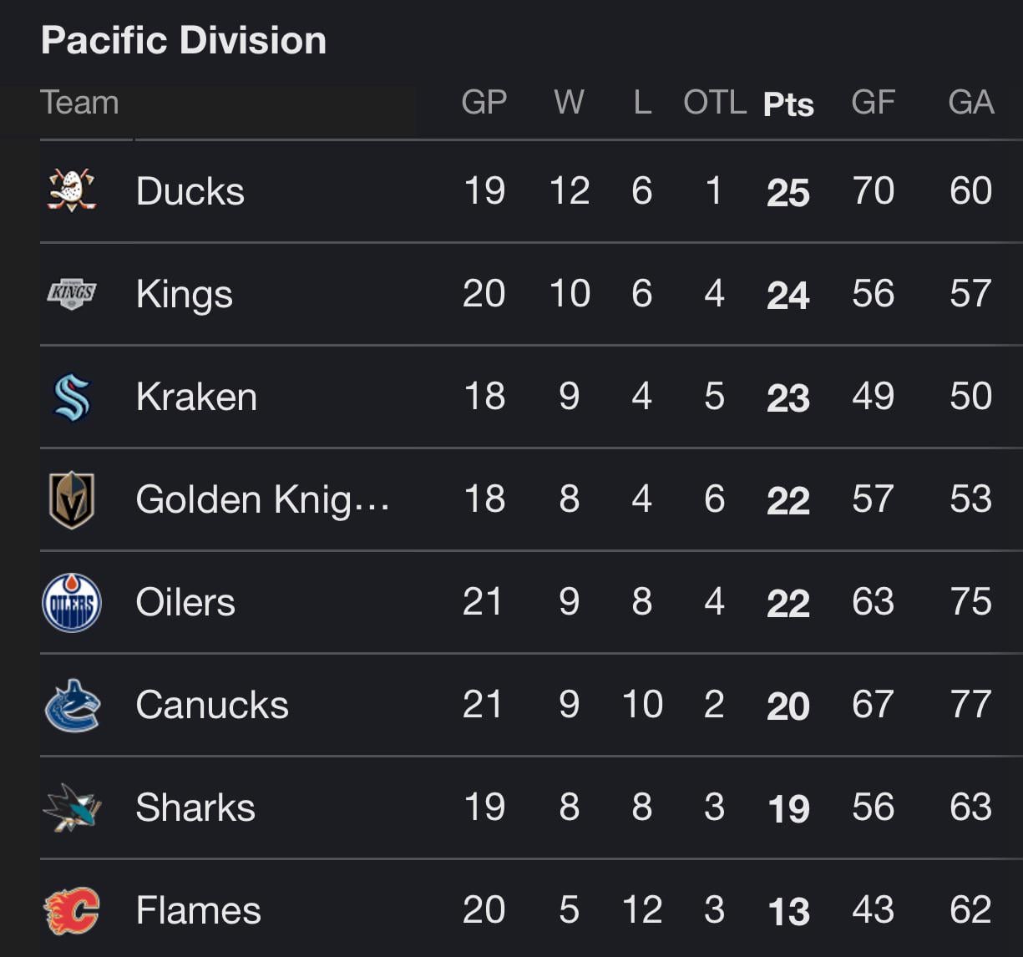Sort by GF column header
This screenshot has width=1023, height=957.
click(873, 103)
